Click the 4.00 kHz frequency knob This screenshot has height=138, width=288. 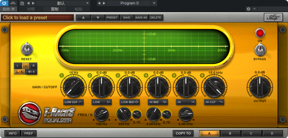coord(153,114)
